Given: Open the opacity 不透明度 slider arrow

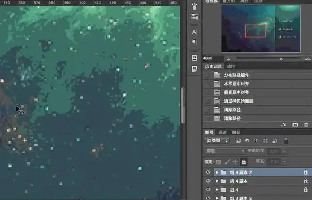Looking at the screenshot, I should click(x=284, y=151).
